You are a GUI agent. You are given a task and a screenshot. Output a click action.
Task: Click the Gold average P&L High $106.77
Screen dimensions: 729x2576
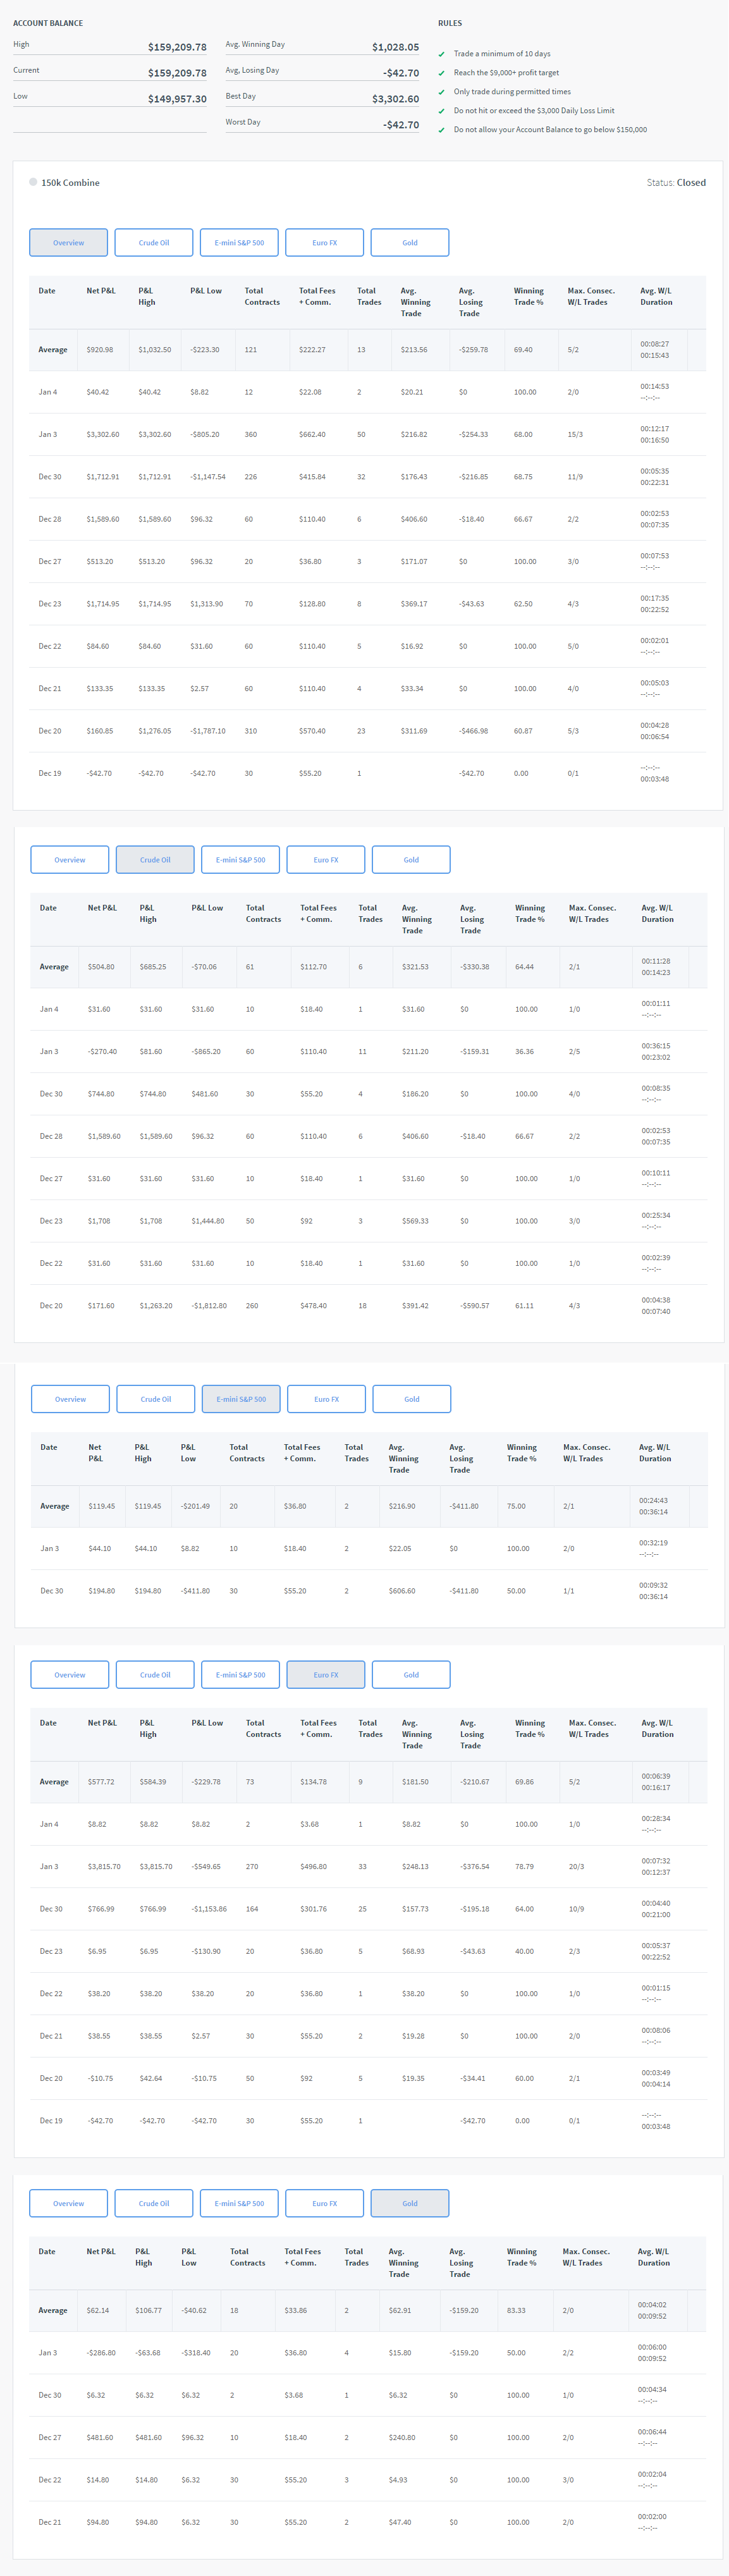148,2311
